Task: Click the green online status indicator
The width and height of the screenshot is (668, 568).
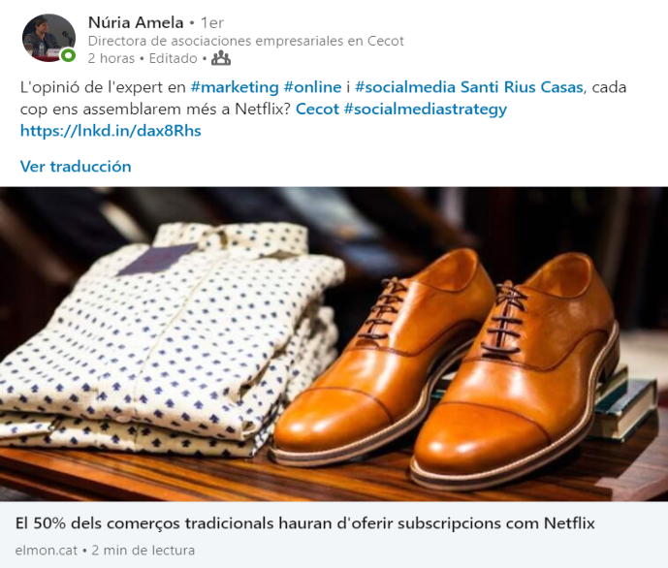Action: 68,55
